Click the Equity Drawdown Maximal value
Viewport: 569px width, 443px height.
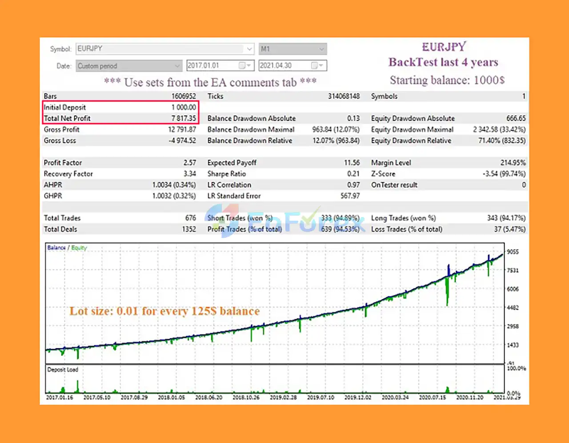point(499,129)
